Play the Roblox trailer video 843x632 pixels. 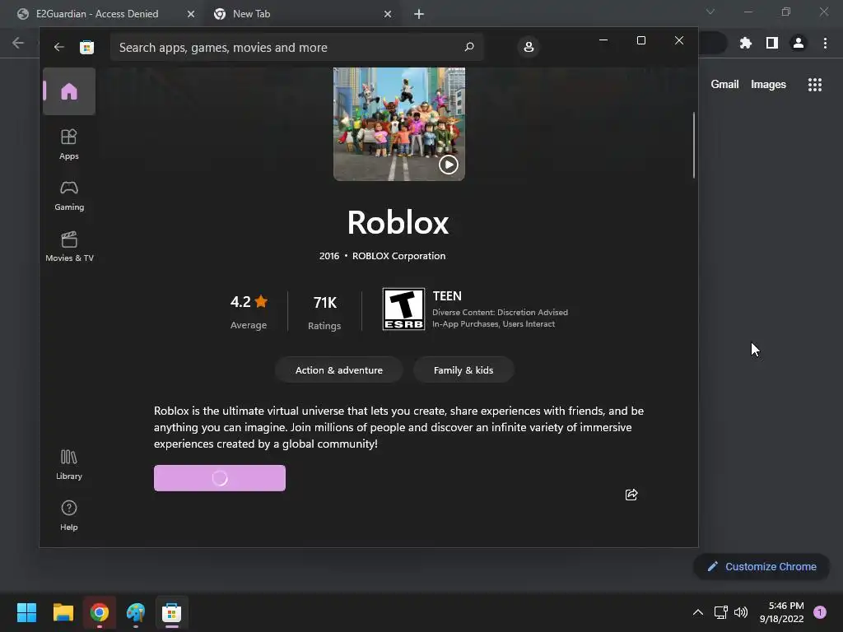click(449, 165)
